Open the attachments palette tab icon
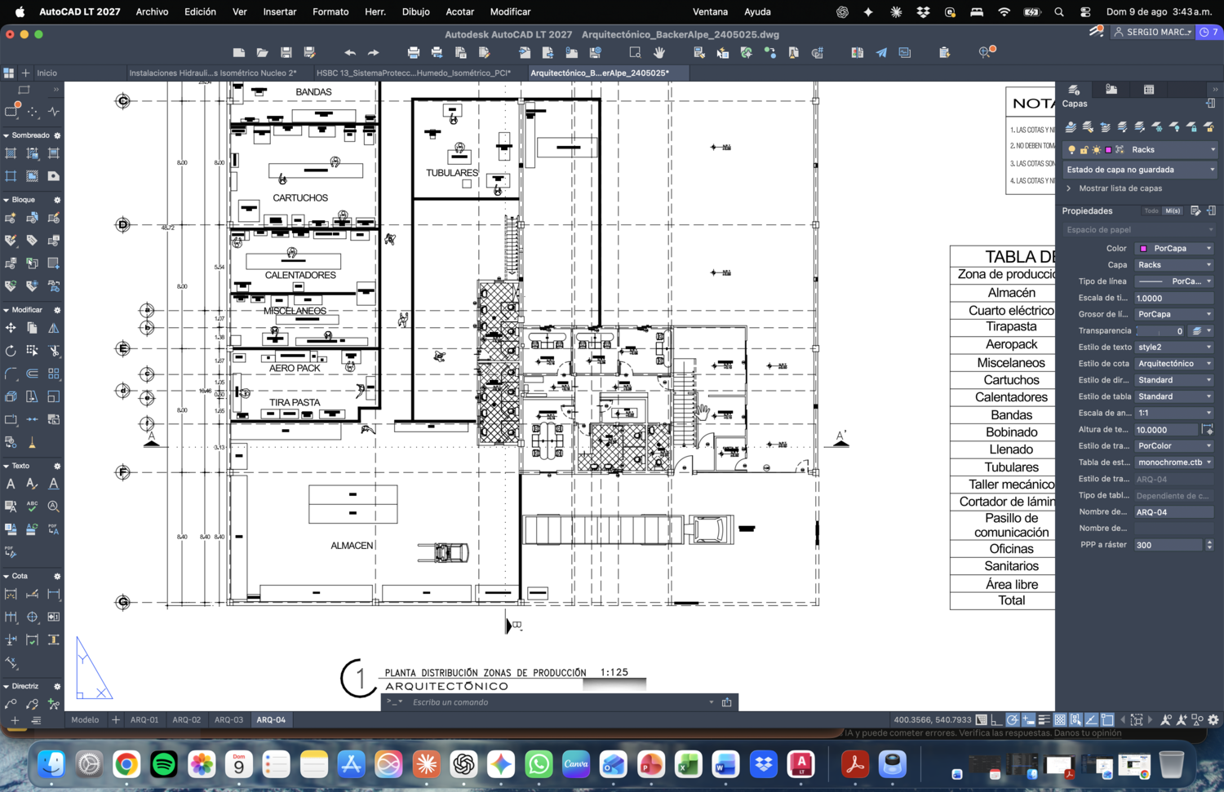Screen dimensions: 1224x792 1111,90
